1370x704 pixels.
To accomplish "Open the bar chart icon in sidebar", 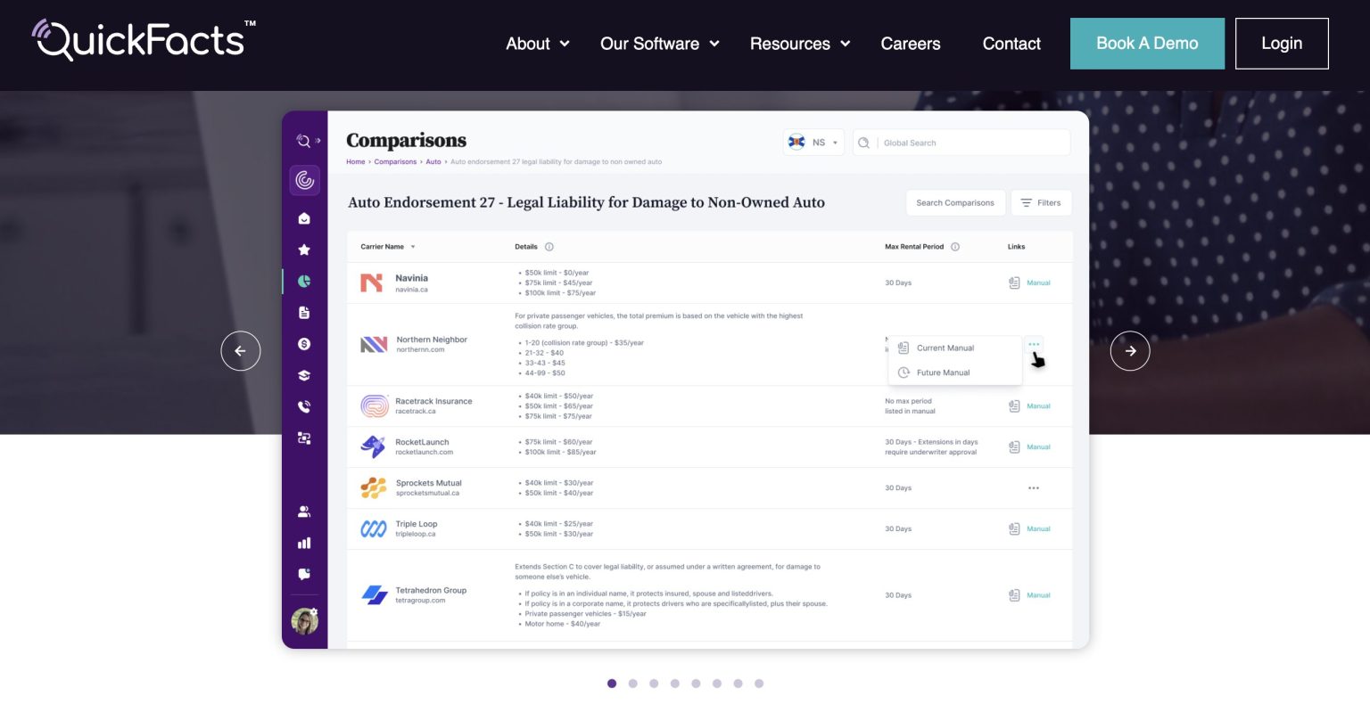I will [x=304, y=543].
